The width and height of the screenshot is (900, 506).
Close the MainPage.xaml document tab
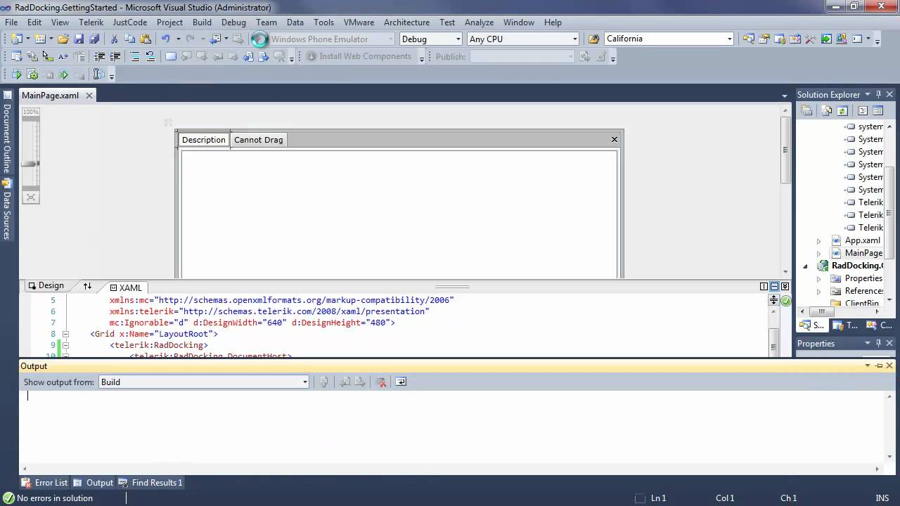(89, 95)
